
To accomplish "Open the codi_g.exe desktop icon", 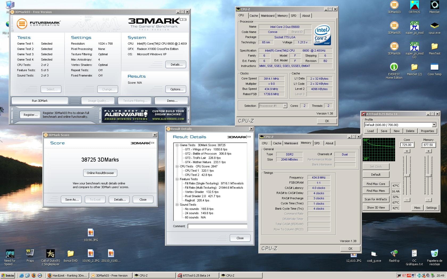I will [374, 256].
